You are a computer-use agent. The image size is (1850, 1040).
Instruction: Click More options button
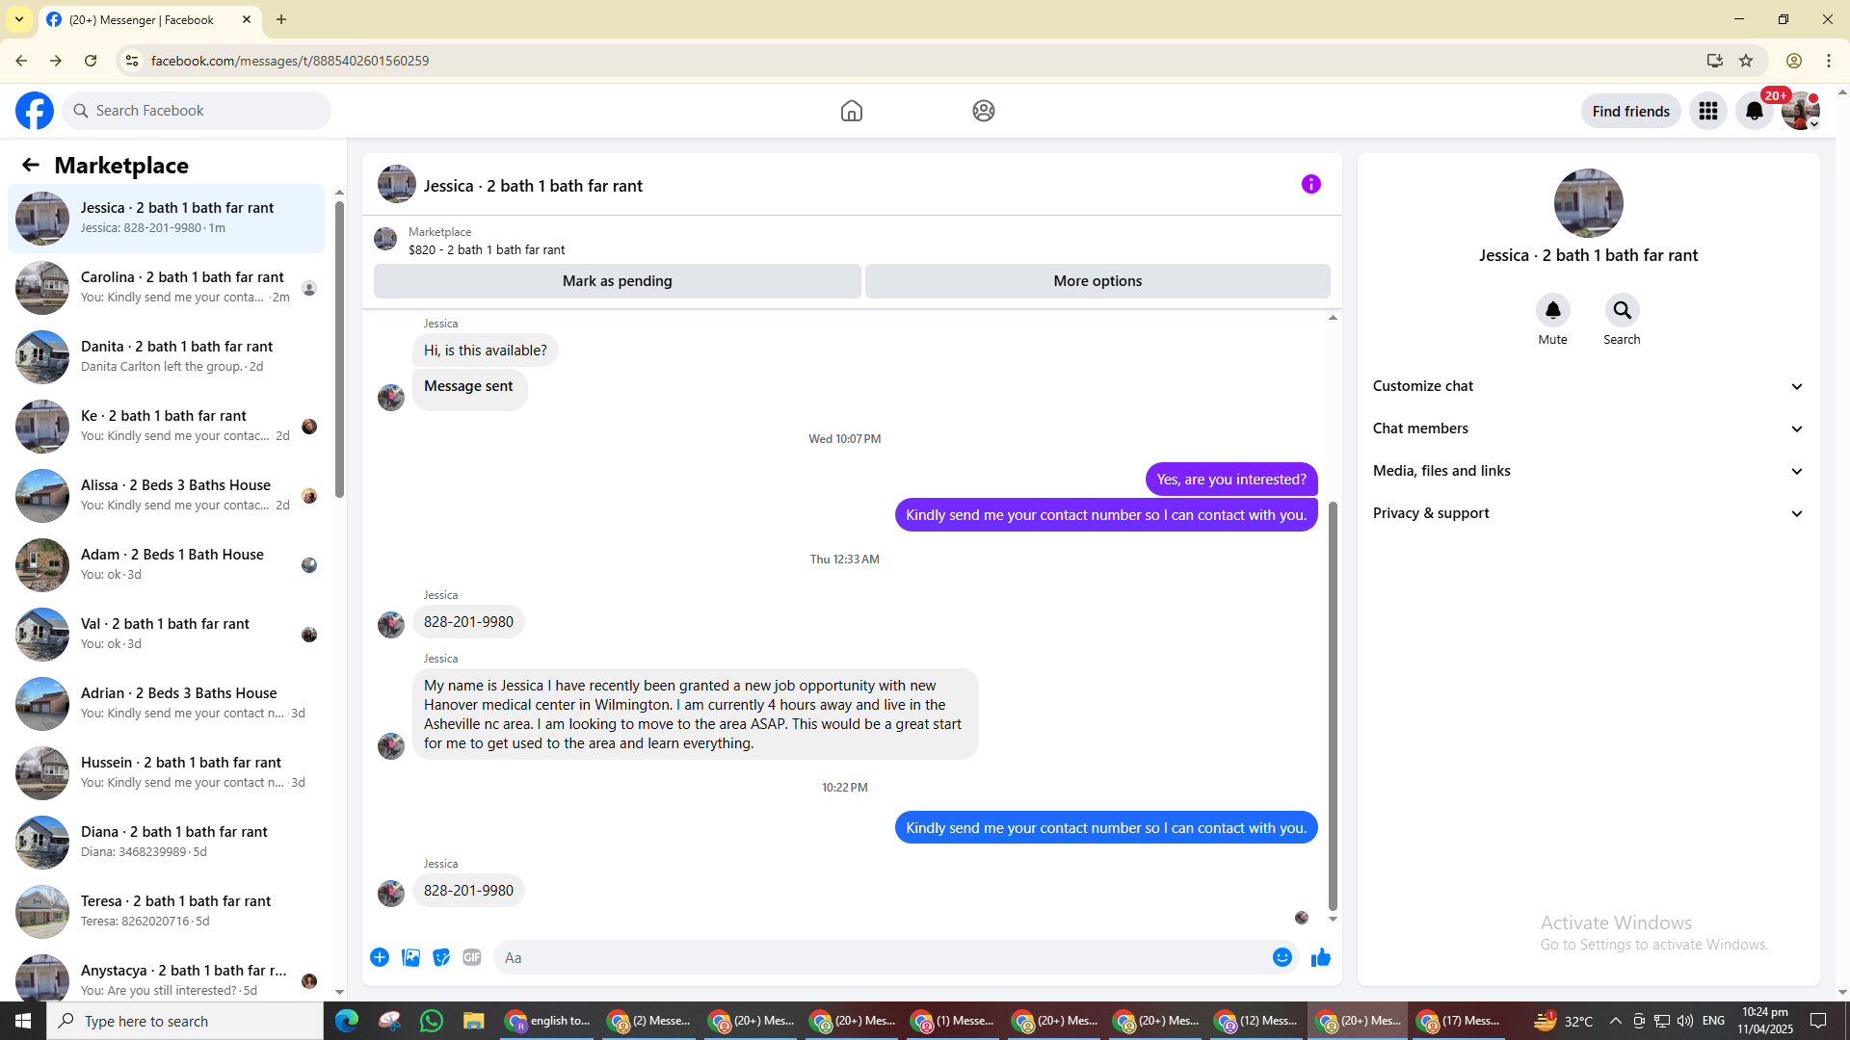click(1097, 281)
